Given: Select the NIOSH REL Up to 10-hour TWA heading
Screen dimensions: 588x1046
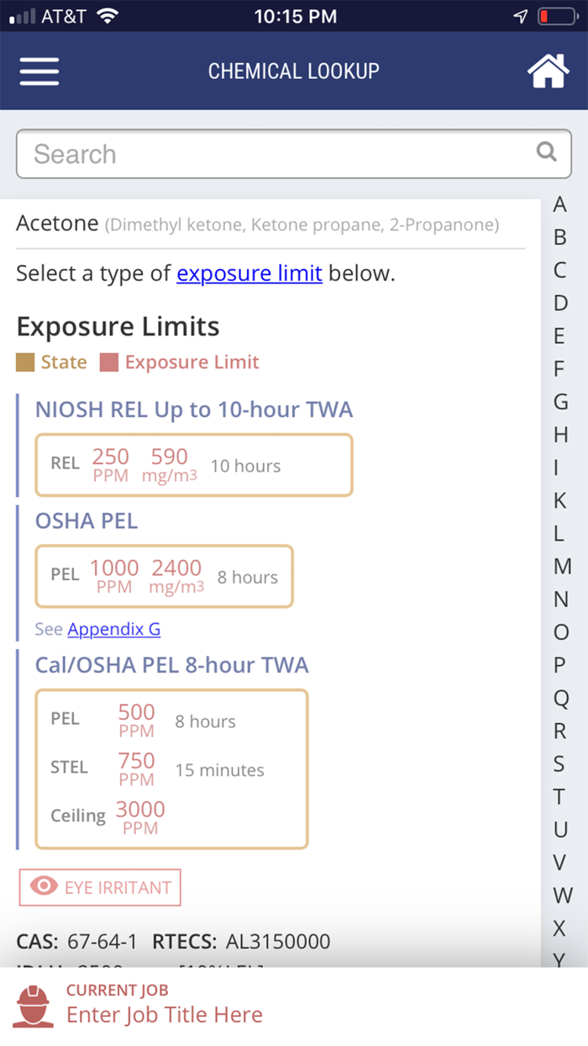Looking at the screenshot, I should tap(194, 409).
